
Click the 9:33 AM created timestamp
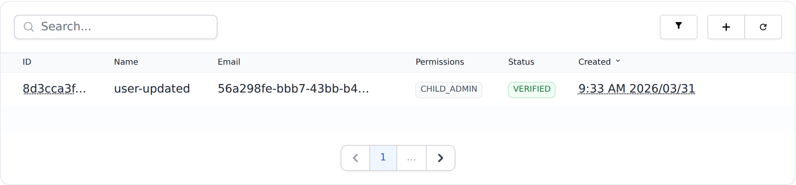pos(636,89)
